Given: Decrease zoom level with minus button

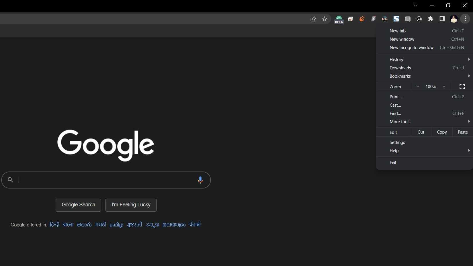Looking at the screenshot, I should [418, 87].
